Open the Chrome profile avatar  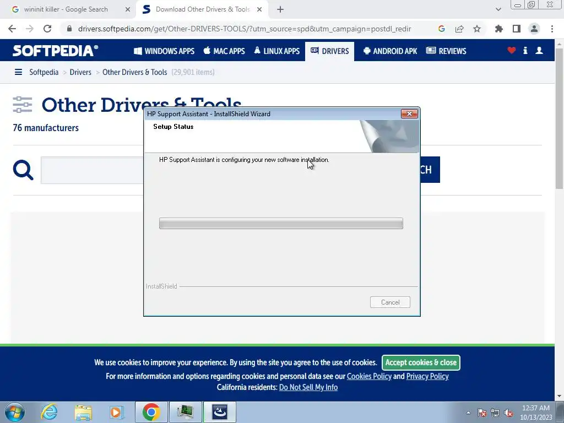click(534, 29)
